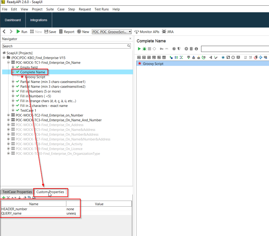Image resolution: width=269 pixels, height=236 pixels.
Task: Switch to the TestCase Properties tab
Action: point(17,192)
